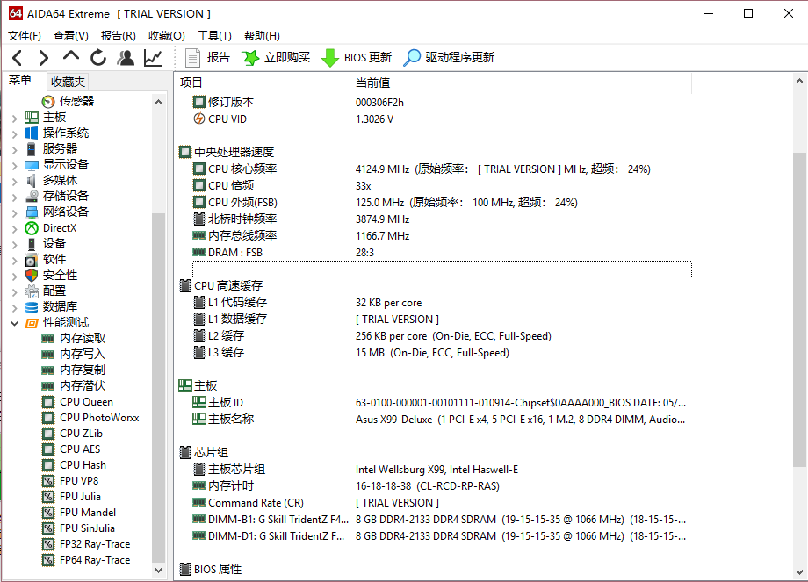
Task: Go up one level with Up arrow
Action: [x=71, y=57]
